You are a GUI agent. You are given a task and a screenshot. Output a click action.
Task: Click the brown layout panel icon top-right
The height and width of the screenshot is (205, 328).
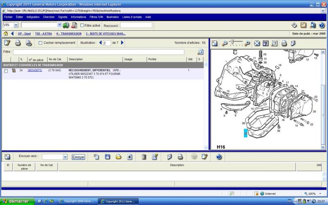pos(303,25)
